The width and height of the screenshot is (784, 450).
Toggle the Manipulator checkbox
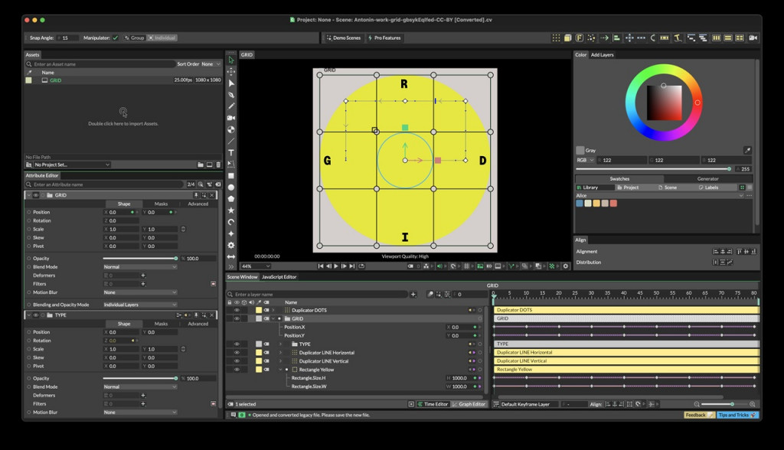[116, 37]
